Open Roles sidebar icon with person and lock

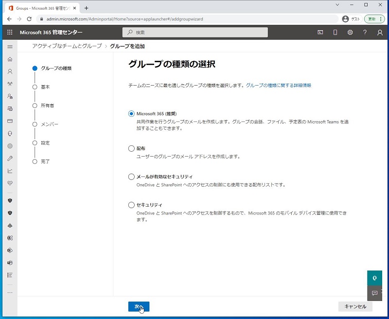pos(10,96)
